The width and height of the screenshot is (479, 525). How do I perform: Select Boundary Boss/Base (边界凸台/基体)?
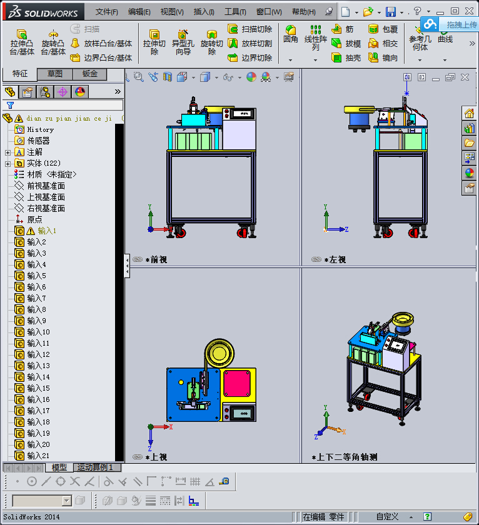click(101, 58)
